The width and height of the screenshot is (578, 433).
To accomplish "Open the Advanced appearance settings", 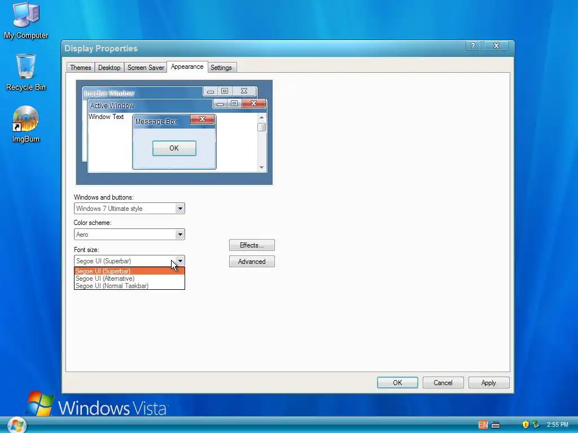I will point(252,262).
